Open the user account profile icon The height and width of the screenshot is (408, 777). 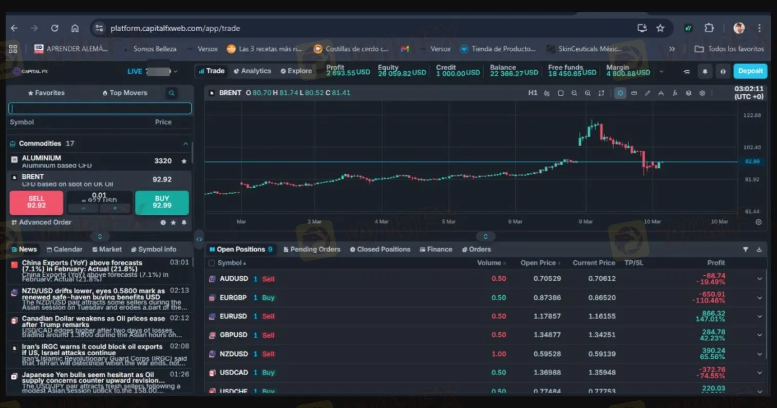(x=723, y=72)
